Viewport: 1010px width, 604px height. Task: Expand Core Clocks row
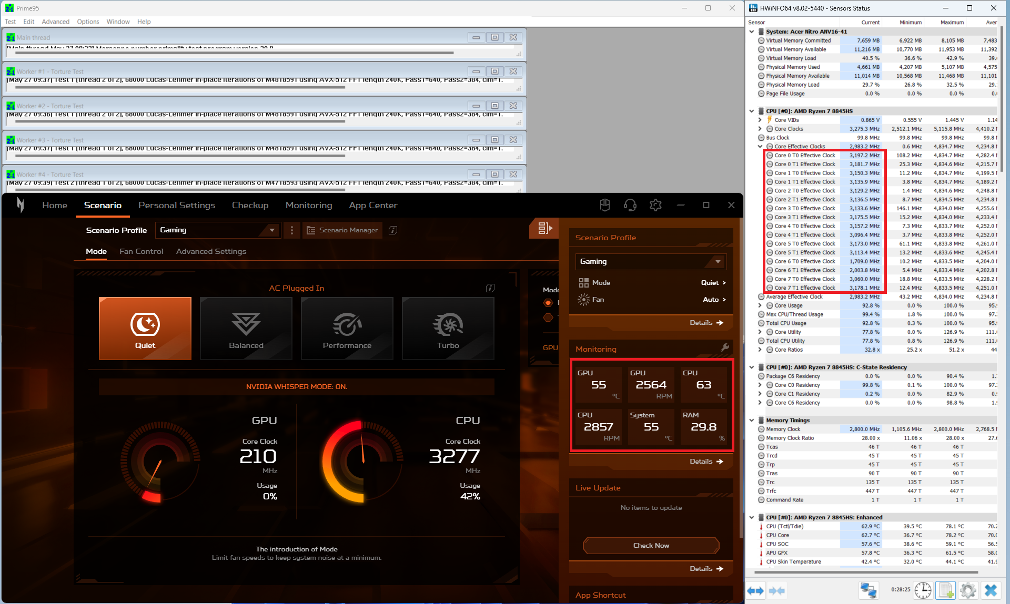tap(760, 129)
